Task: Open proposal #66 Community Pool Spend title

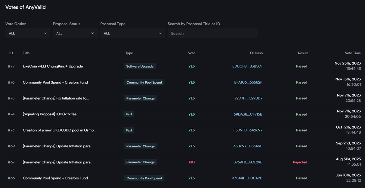Action: tap(55, 178)
